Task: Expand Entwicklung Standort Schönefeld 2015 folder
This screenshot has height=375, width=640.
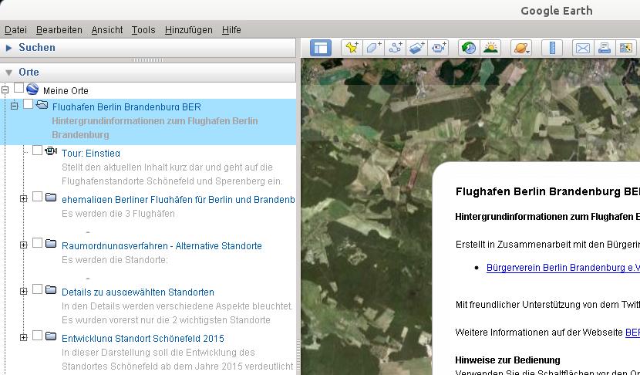Action: tap(24, 337)
